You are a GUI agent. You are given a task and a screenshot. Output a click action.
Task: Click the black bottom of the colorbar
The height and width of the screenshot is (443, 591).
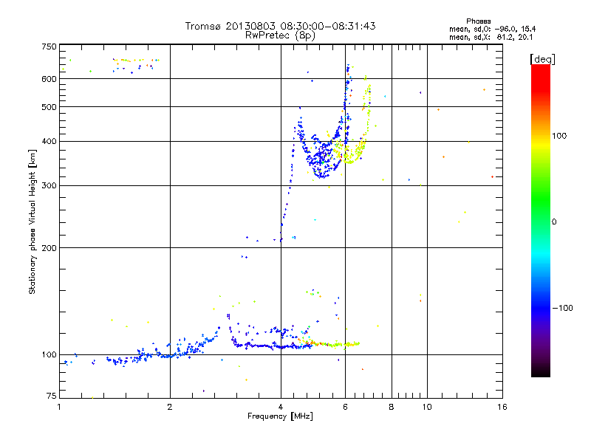coord(541,371)
